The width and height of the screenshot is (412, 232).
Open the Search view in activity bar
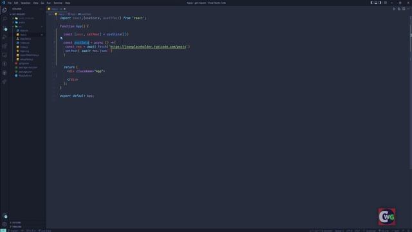tap(5, 19)
